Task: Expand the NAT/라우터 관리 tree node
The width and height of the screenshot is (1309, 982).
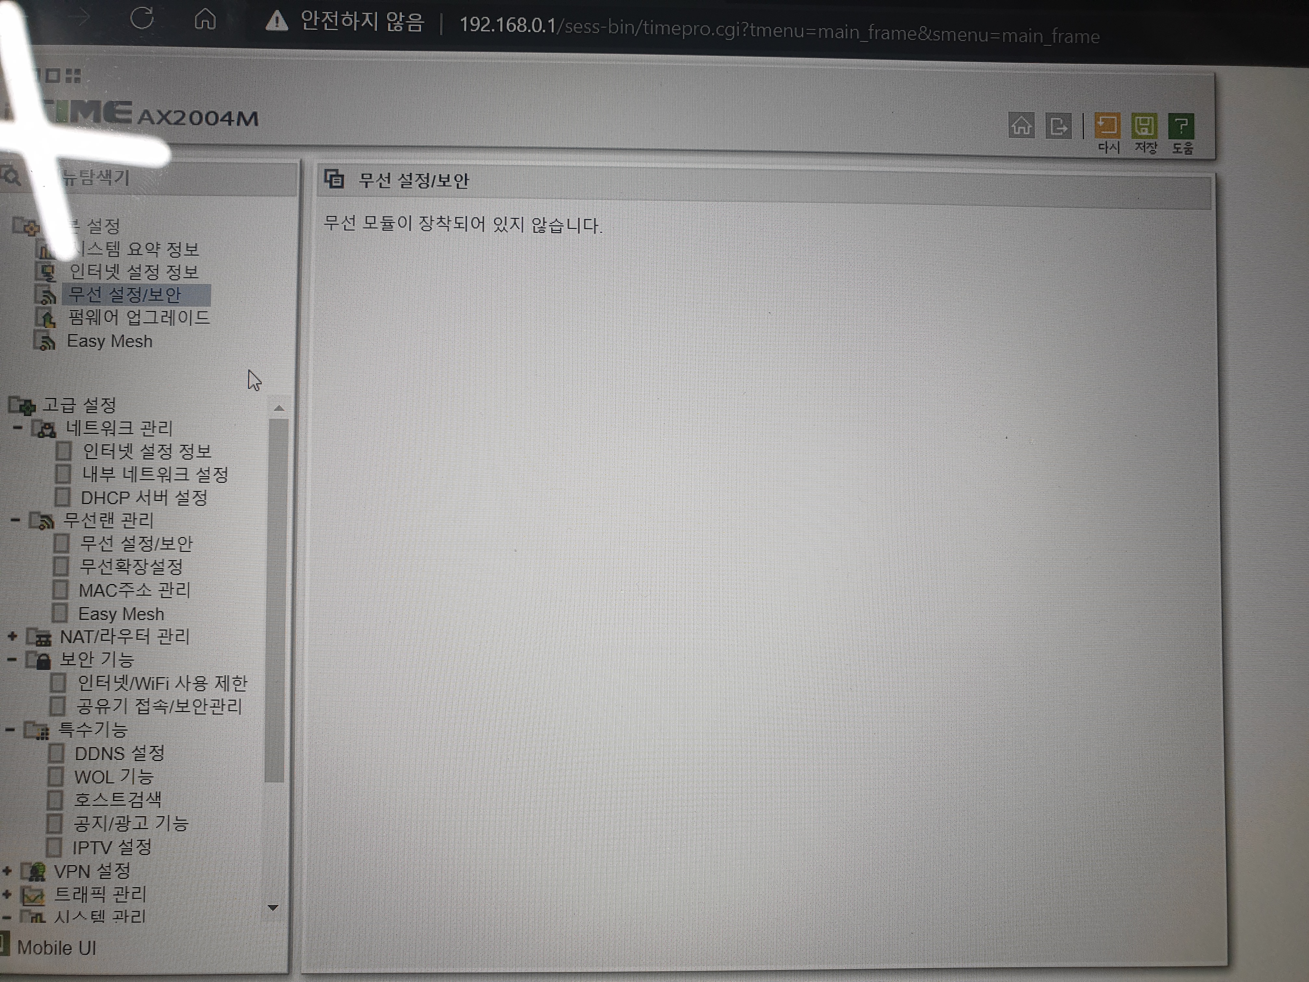Action: (12, 637)
